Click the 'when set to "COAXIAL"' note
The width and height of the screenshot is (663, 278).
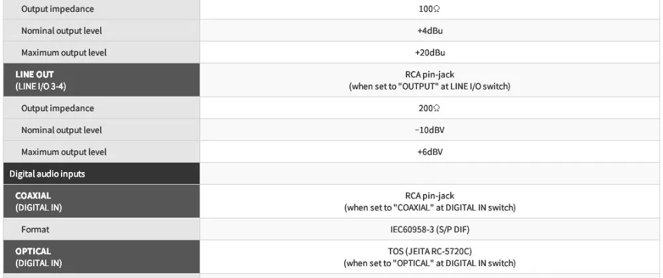pyautogui.click(x=430, y=208)
